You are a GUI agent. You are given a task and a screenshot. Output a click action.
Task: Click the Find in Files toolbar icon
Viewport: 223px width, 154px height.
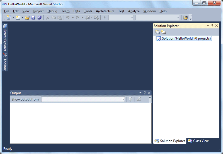[x=185, y=18]
